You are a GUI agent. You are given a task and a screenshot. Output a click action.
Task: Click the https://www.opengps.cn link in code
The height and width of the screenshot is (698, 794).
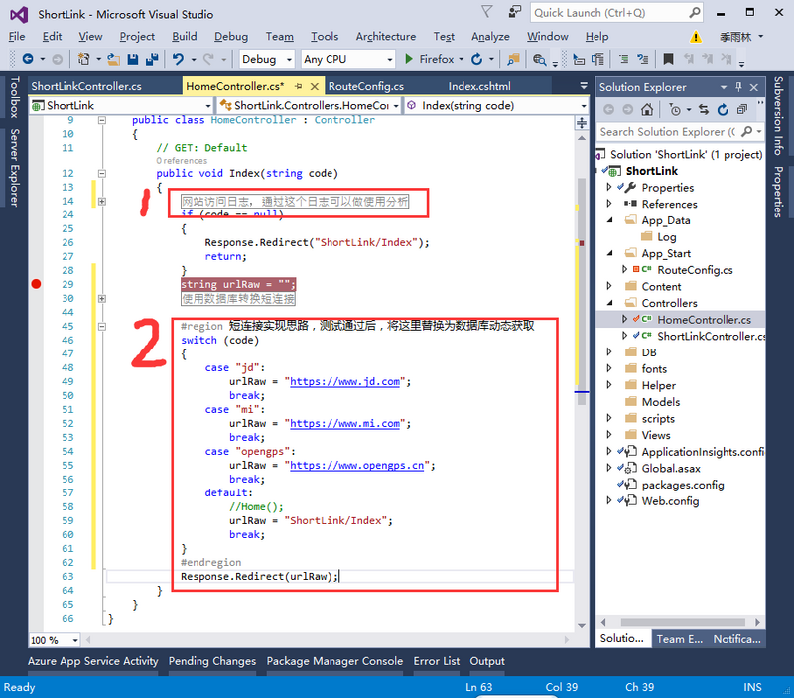[357, 466]
